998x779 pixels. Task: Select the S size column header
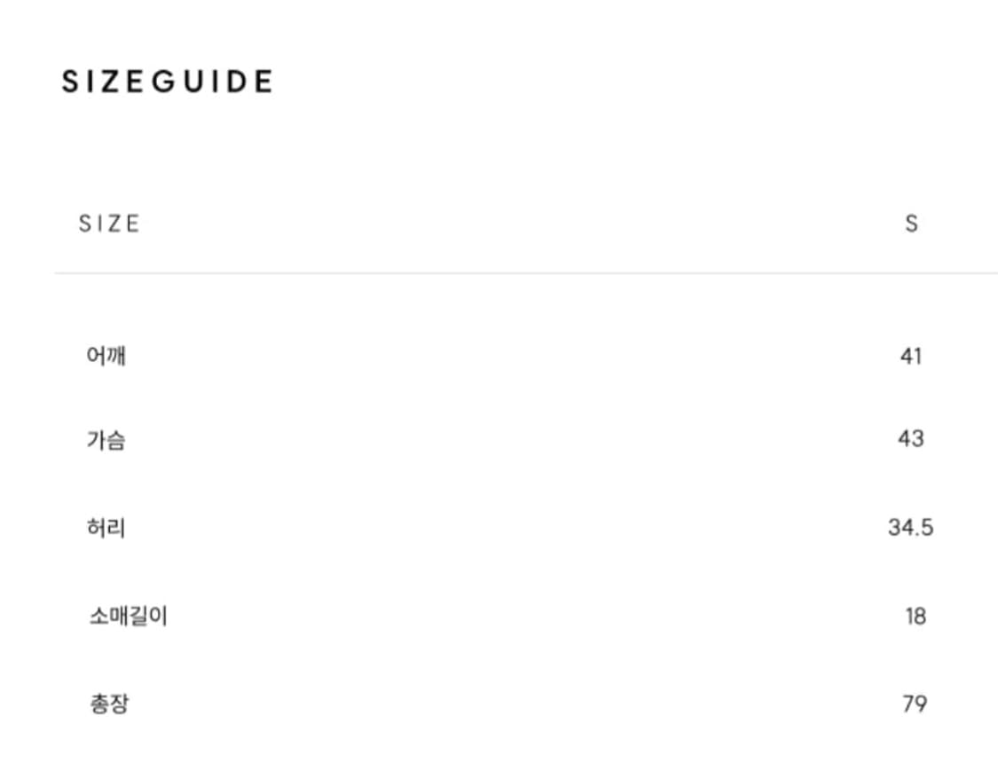[x=911, y=224]
